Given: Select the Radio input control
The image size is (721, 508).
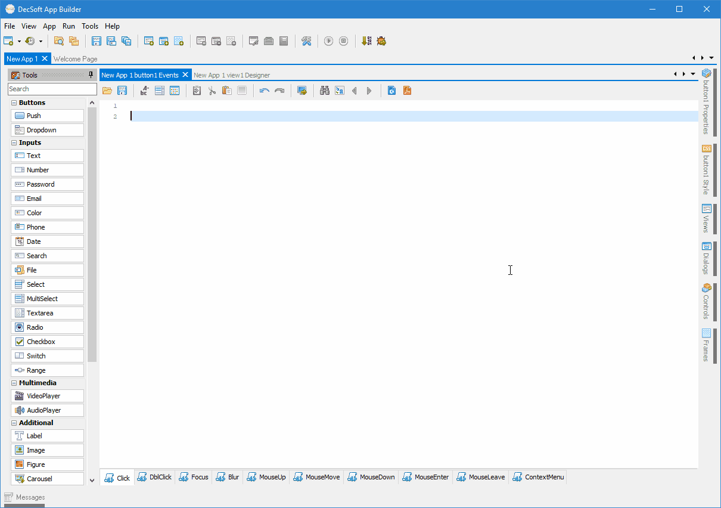Looking at the screenshot, I should (x=47, y=327).
